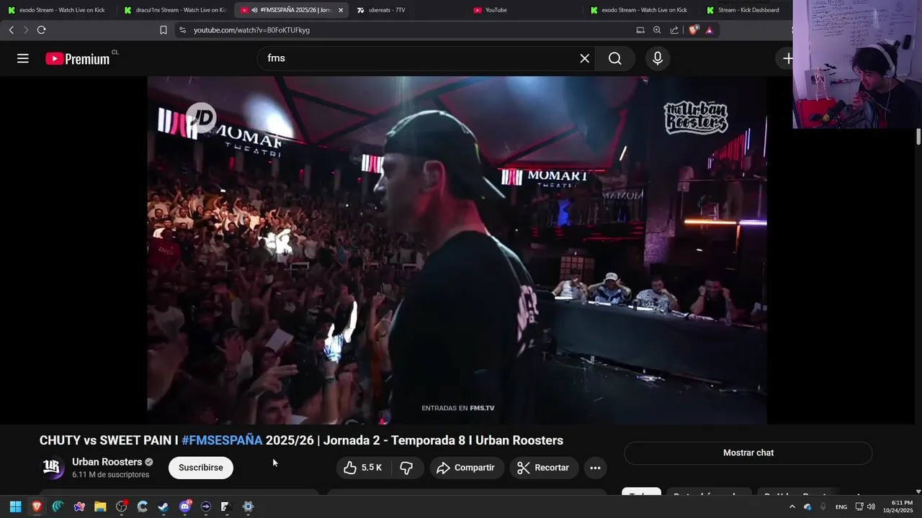Open the Urban Roosters channel avatar
The width and height of the screenshot is (922, 518).
pos(52,468)
